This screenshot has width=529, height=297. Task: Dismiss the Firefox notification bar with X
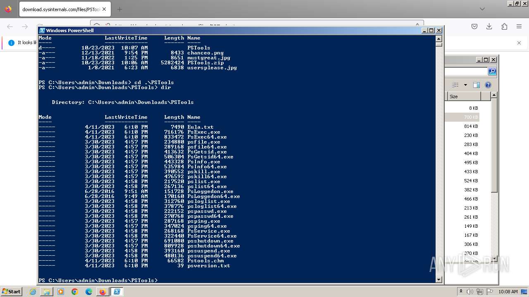(519, 42)
